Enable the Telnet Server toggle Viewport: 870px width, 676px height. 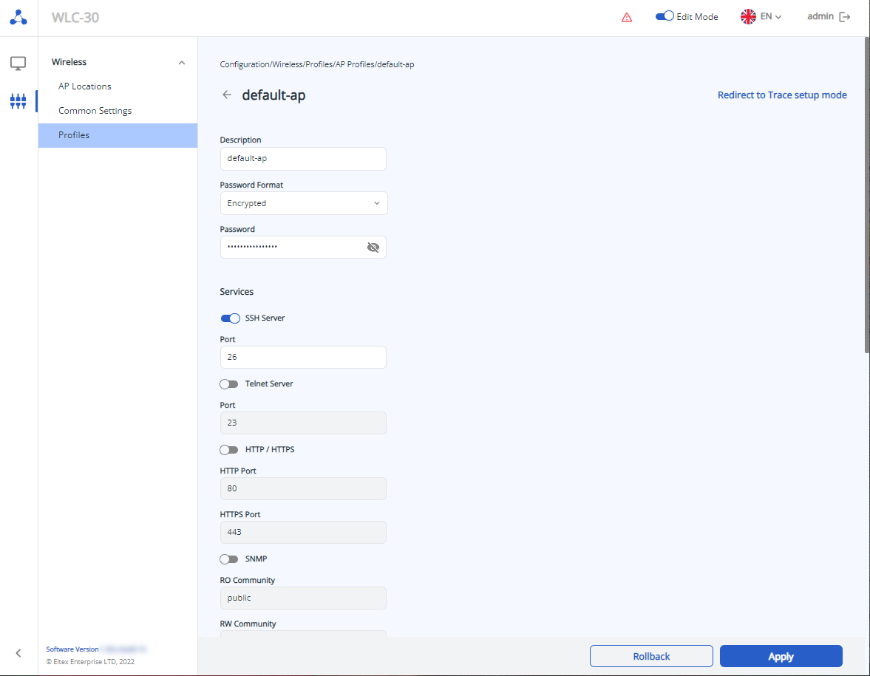click(229, 384)
